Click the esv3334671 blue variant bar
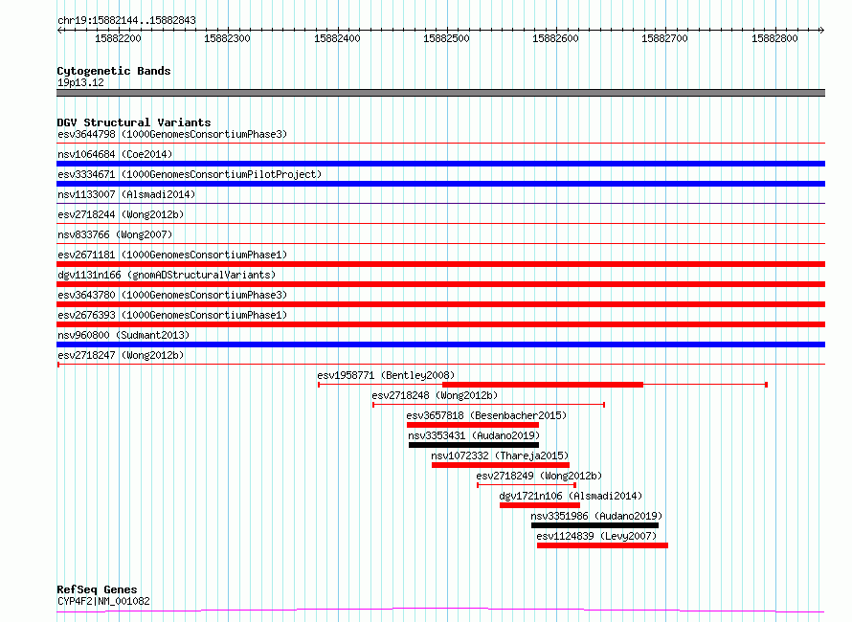 click(440, 184)
